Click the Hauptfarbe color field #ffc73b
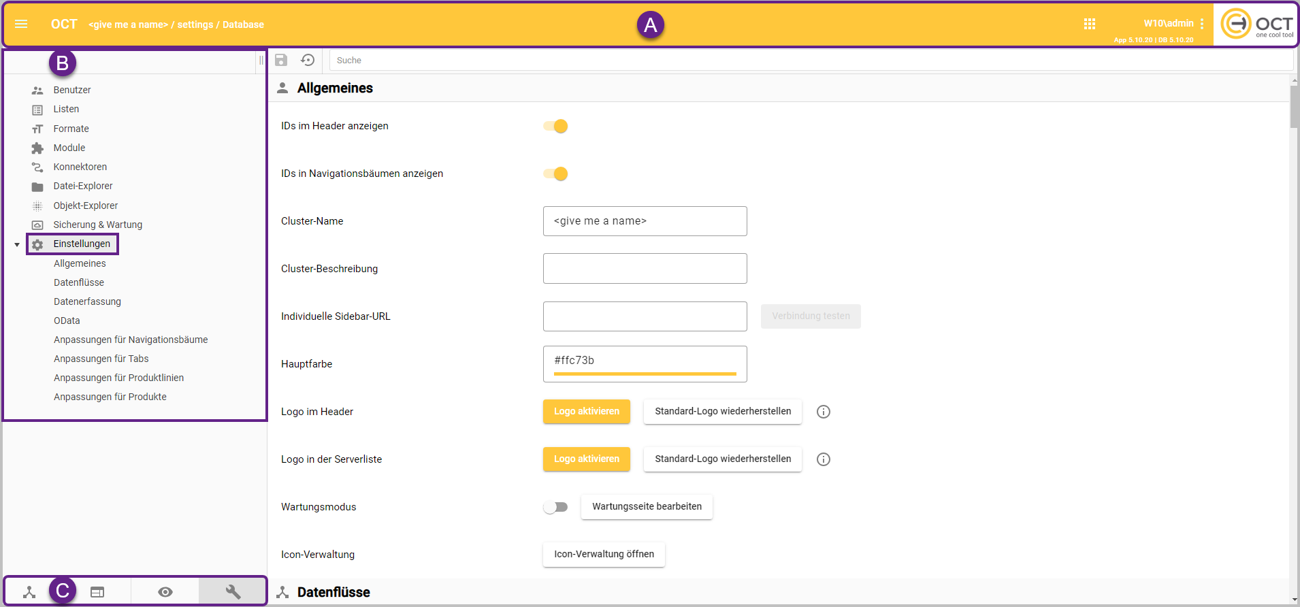The image size is (1300, 607). 645,361
